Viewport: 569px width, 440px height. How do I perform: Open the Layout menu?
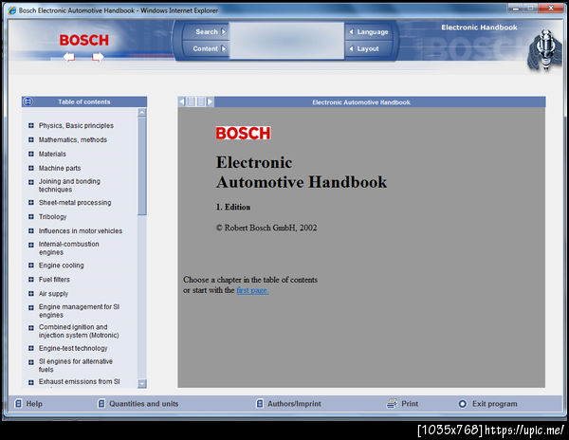364,48
